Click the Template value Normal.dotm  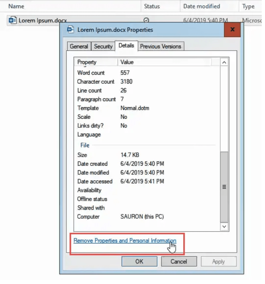[135, 108]
